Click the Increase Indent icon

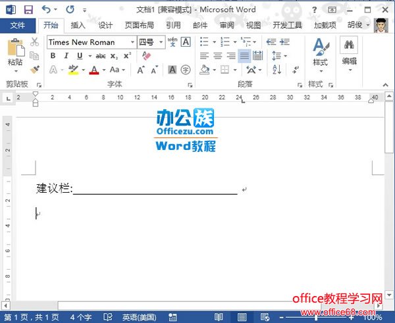click(284, 42)
